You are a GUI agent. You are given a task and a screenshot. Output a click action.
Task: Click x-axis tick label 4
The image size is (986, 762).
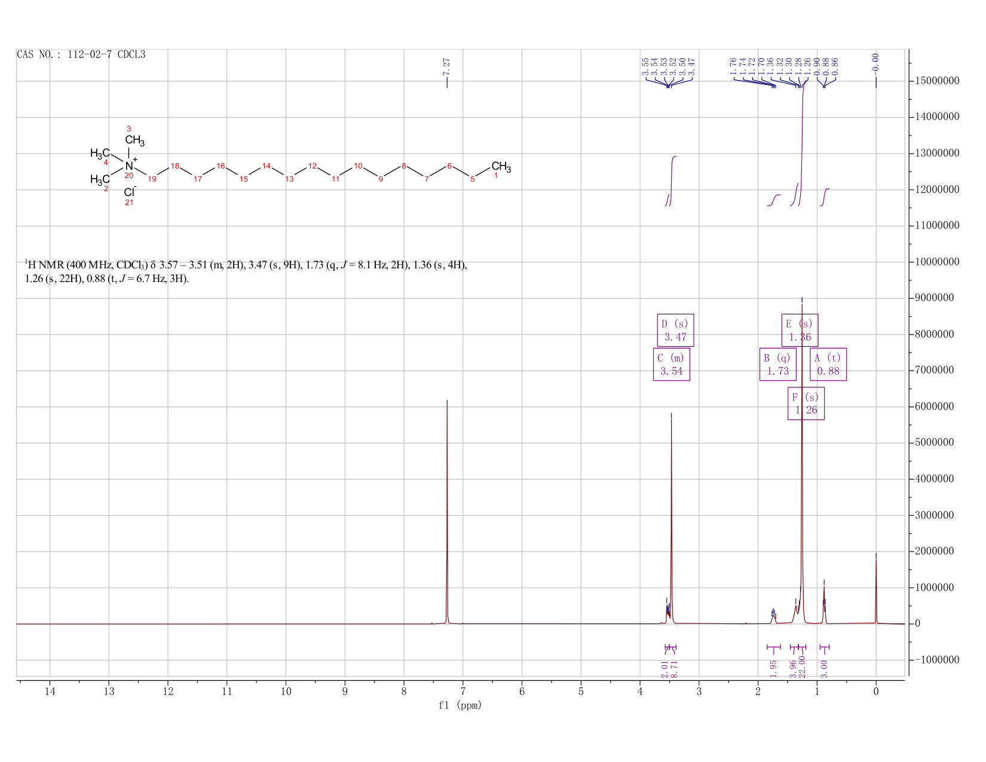pyautogui.click(x=640, y=691)
